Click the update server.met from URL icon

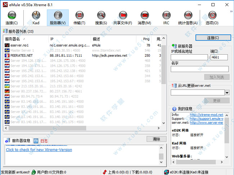click(x=174, y=85)
